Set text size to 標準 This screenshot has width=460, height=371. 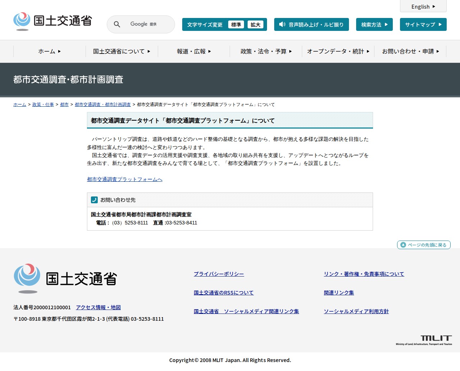[236, 24]
